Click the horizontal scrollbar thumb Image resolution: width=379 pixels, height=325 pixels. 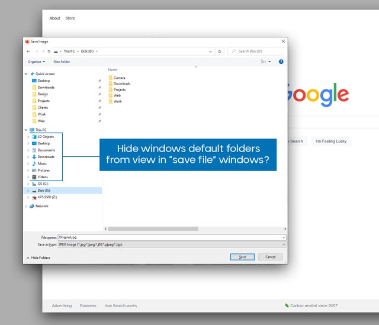tap(153, 229)
